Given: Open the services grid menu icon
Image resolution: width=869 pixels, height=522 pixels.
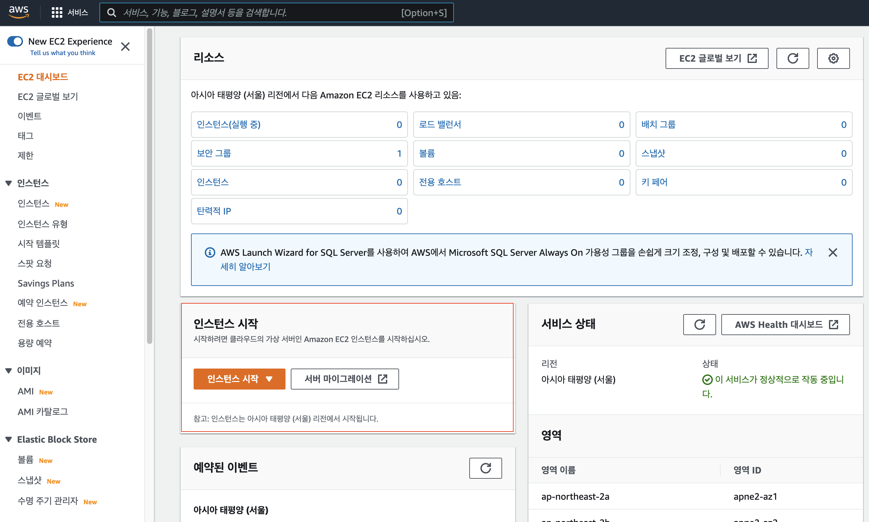Looking at the screenshot, I should pyautogui.click(x=57, y=13).
